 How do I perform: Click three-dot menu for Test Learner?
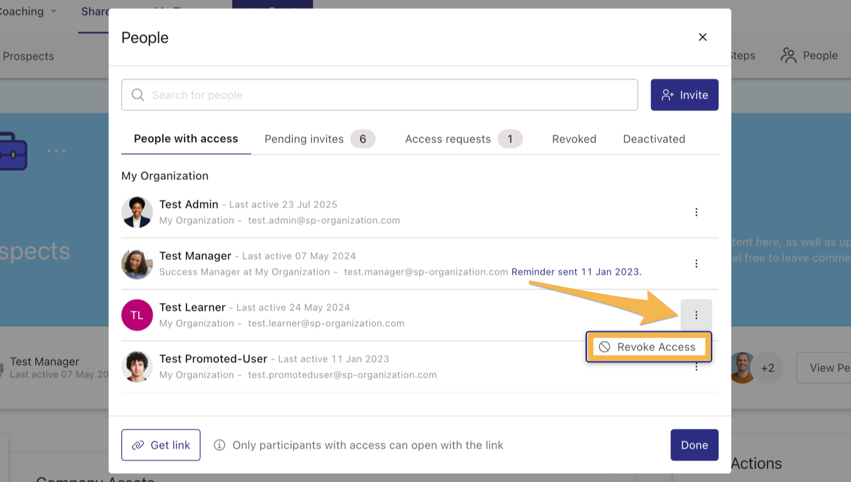click(x=696, y=315)
